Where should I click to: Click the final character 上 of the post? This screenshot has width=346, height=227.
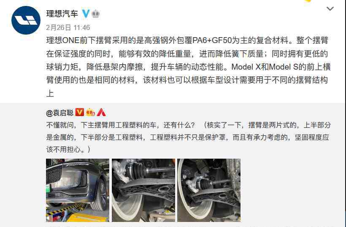pyautogui.click(x=50, y=93)
